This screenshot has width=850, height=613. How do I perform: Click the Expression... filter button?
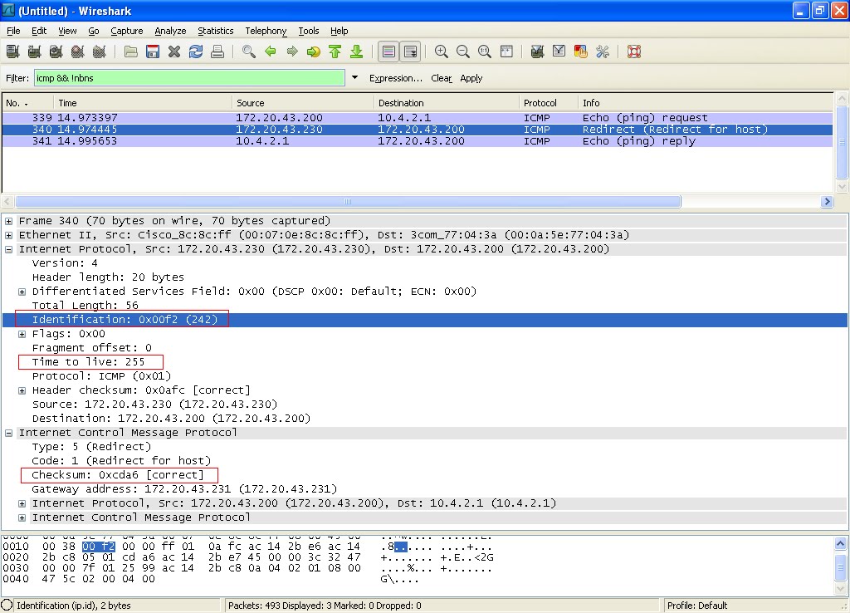[396, 78]
